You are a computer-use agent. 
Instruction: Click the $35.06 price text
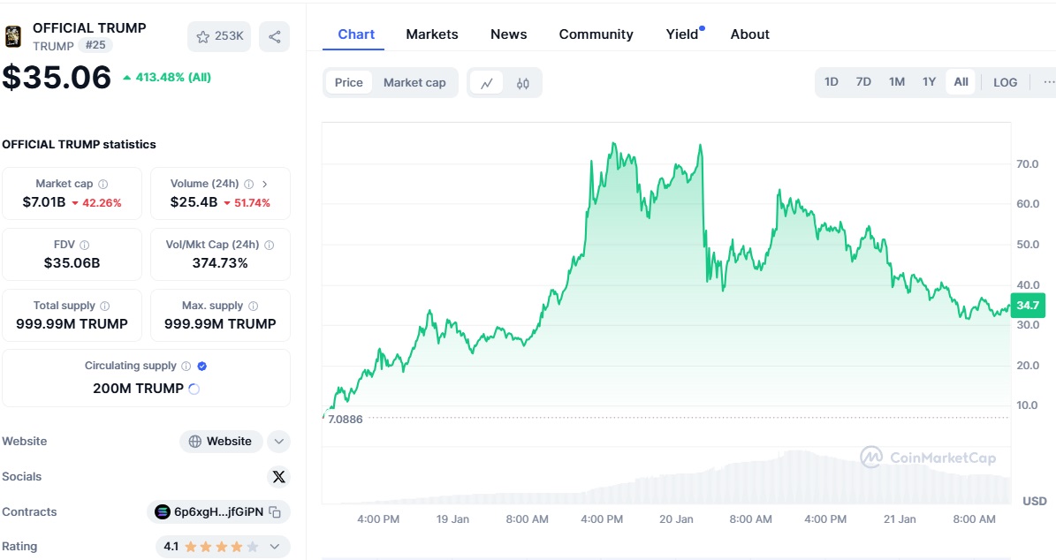pos(57,78)
